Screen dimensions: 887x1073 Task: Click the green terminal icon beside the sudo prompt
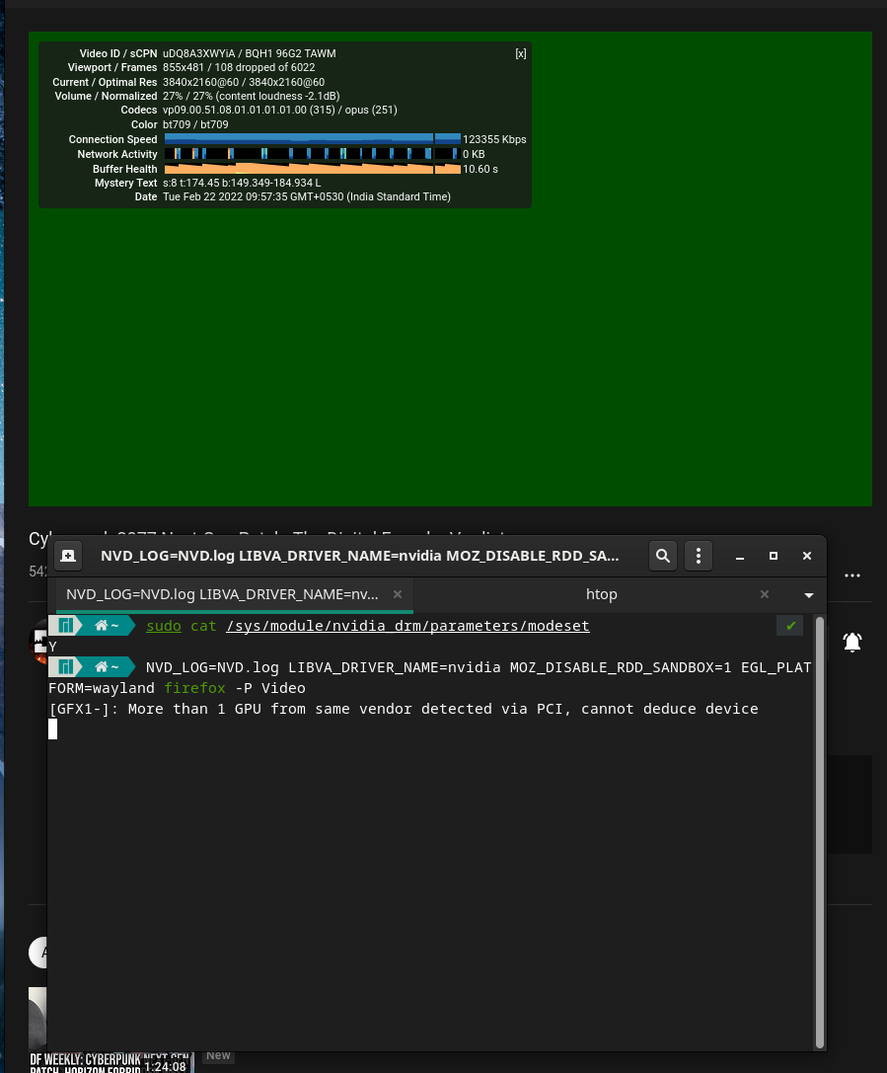pos(66,625)
